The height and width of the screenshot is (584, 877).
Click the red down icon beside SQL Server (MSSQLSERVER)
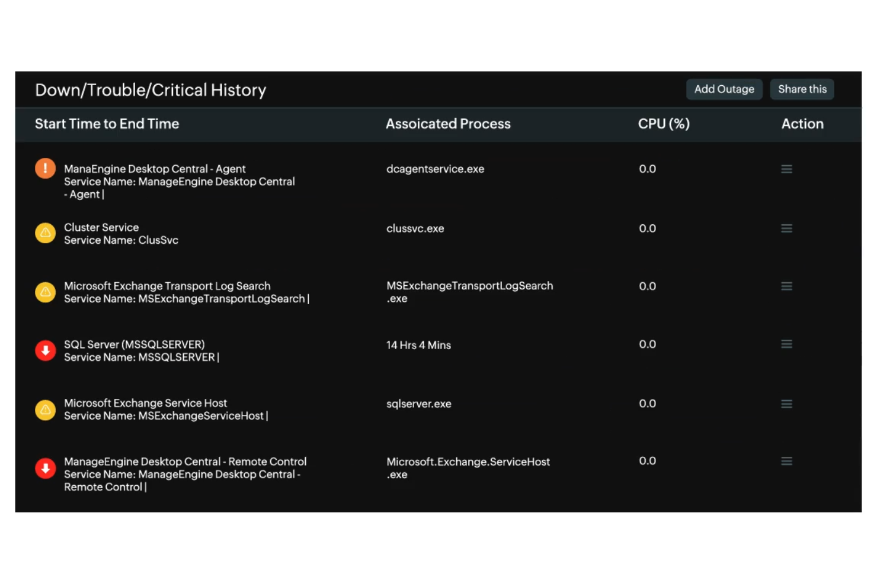[45, 351]
